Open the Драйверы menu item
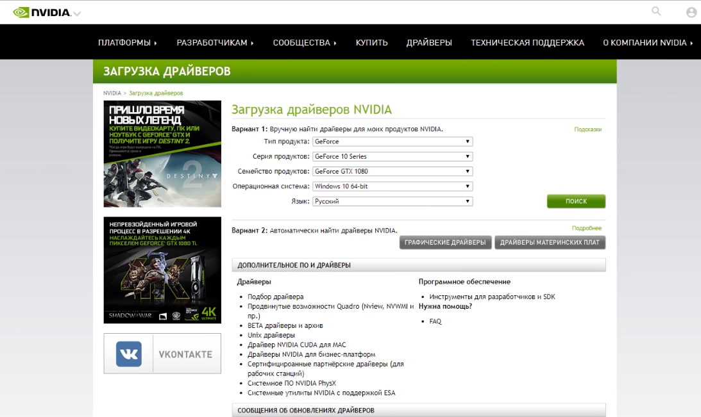The image size is (701, 417). 429,42
